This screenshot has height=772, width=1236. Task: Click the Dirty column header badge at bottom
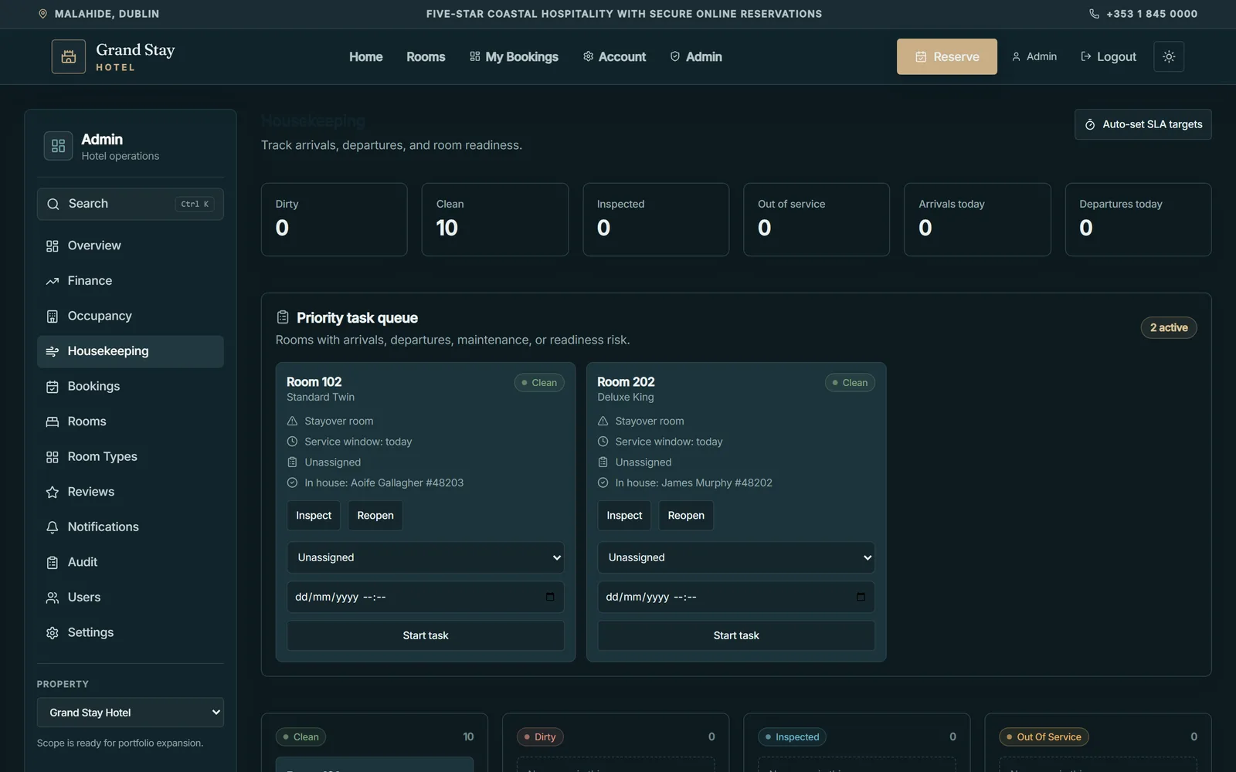pos(541,737)
